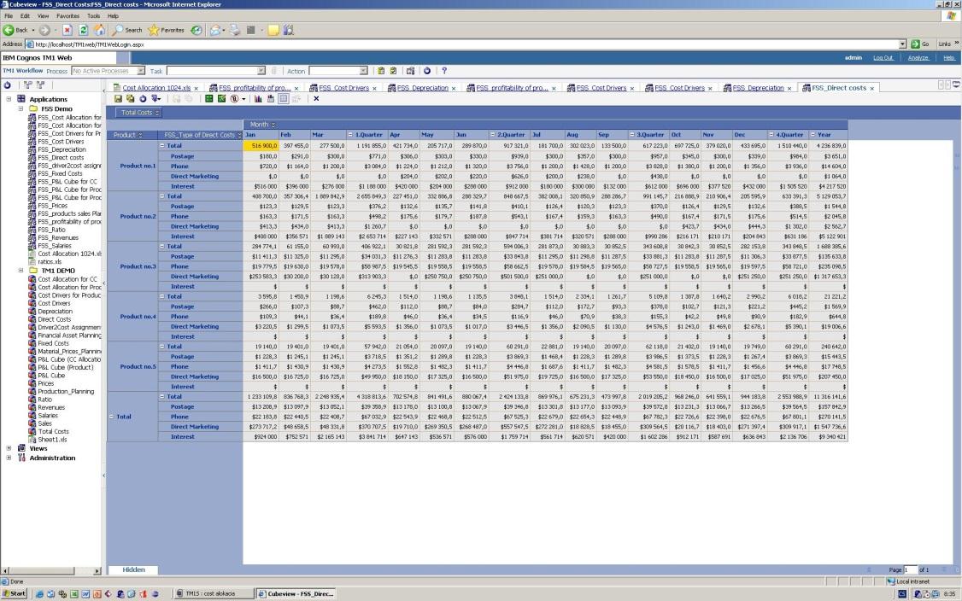Open Production_Planning in TM1 DEMO folder
Screen dimensions: 962x601
pos(66,391)
